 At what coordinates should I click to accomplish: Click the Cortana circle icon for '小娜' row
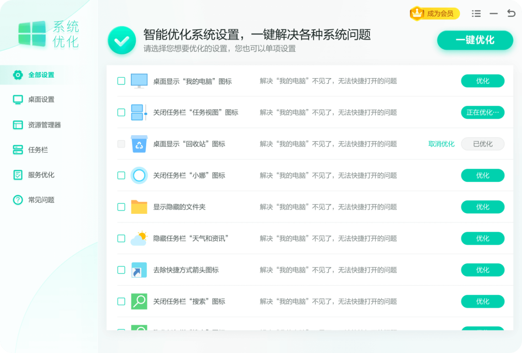point(139,175)
